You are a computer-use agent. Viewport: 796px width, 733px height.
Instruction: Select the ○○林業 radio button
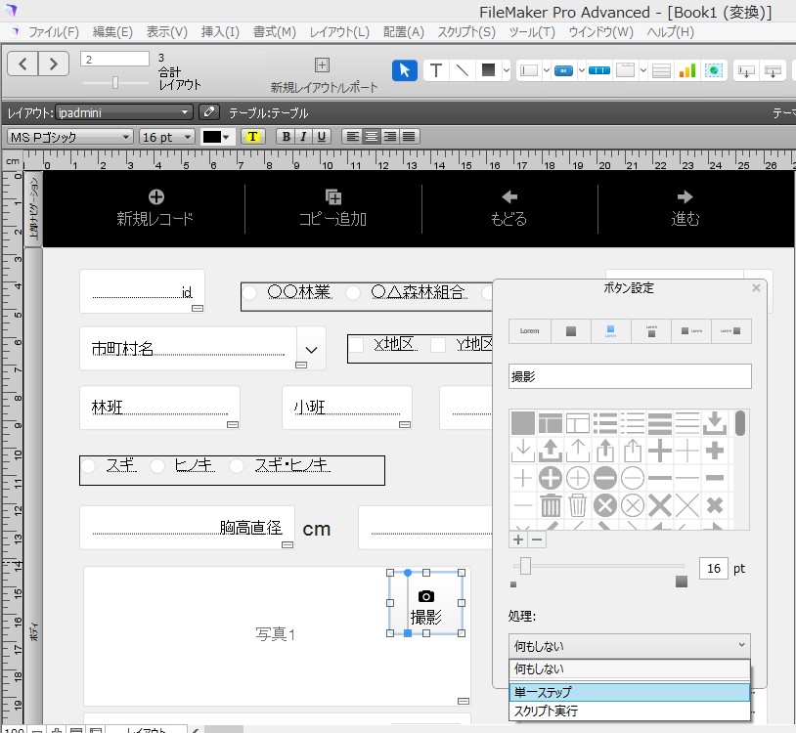pyautogui.click(x=249, y=292)
